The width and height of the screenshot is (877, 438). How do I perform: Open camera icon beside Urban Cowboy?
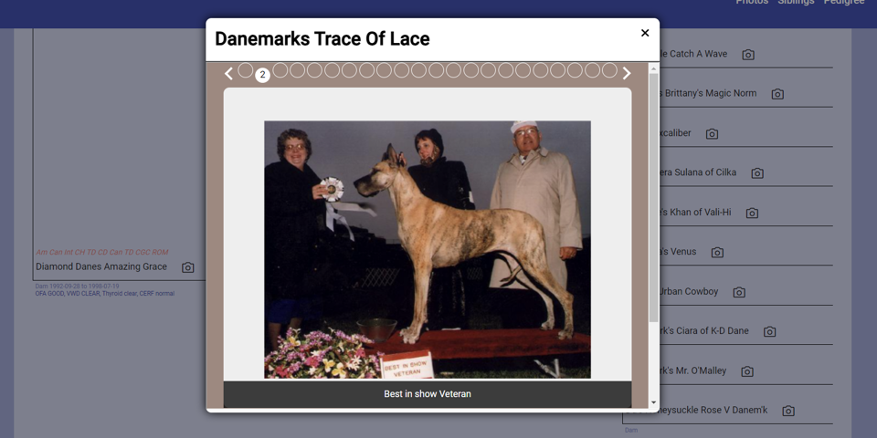click(x=739, y=292)
